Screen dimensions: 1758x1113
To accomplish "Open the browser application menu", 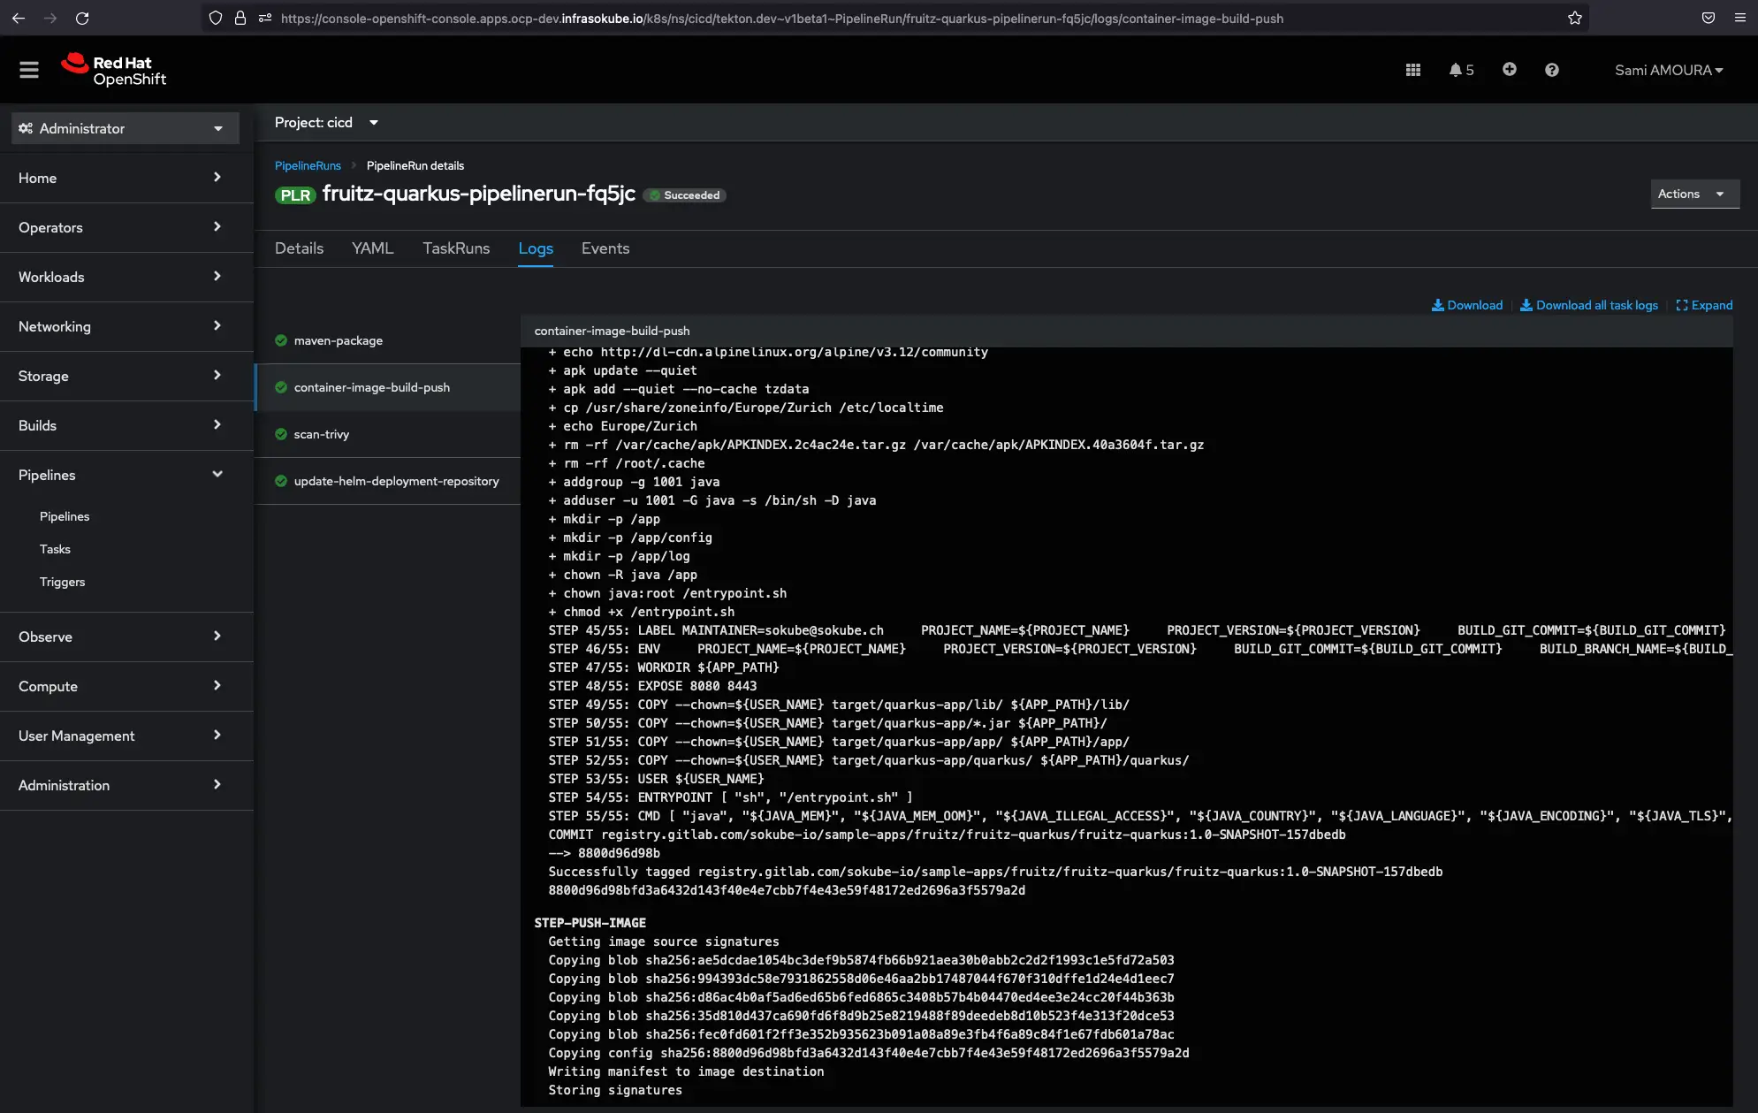I will (x=1739, y=18).
